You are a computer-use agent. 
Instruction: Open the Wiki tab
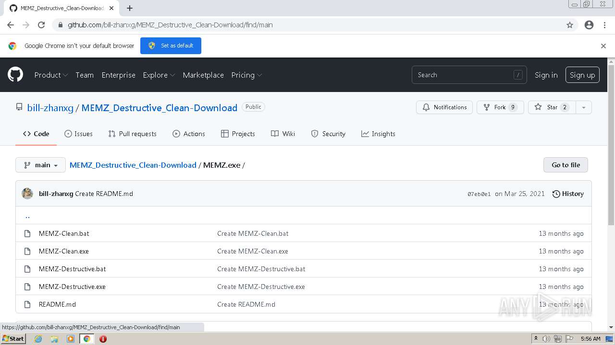pyautogui.click(x=283, y=134)
